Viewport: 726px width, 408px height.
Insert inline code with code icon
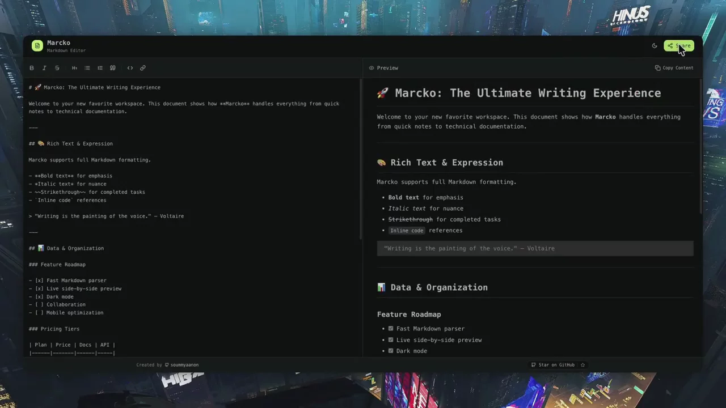coord(130,68)
